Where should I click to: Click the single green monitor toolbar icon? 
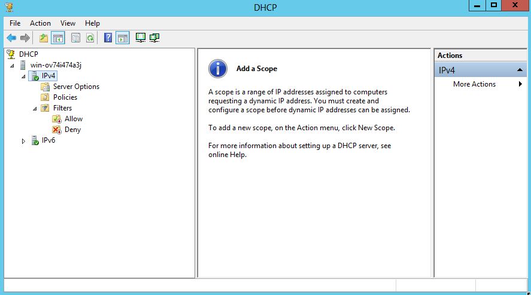tap(141, 38)
